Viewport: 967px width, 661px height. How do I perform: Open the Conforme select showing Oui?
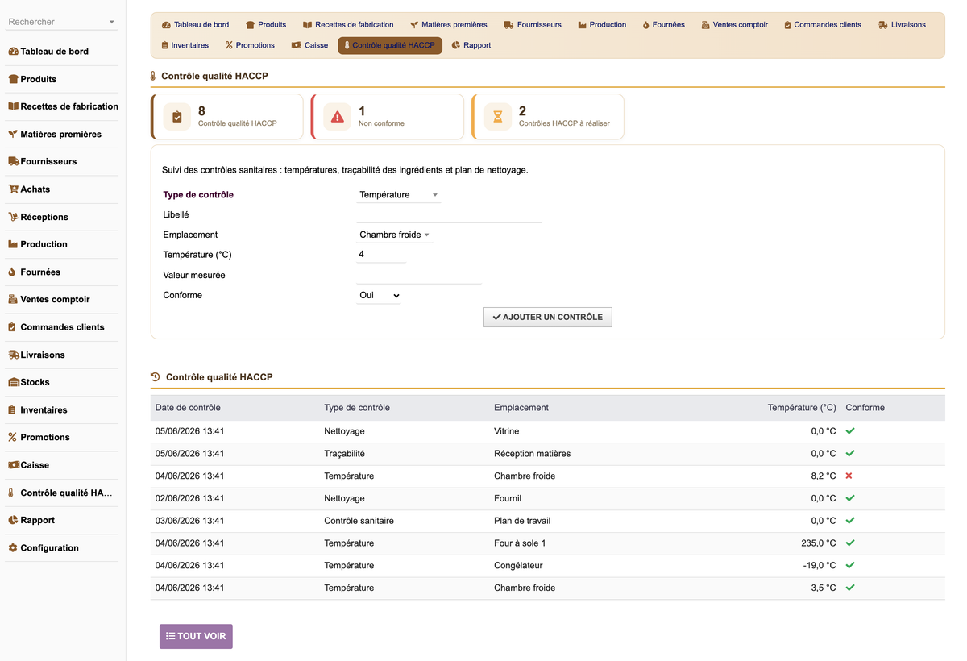(x=379, y=295)
